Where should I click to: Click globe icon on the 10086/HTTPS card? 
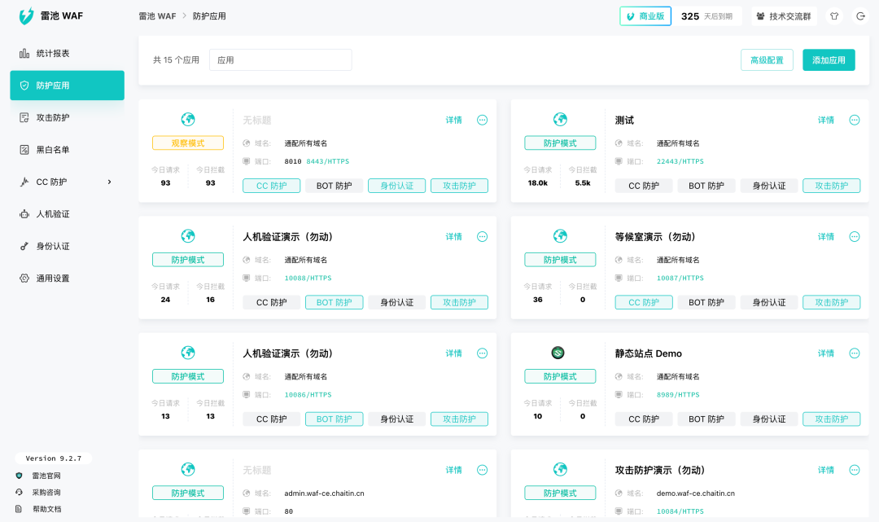(x=188, y=352)
